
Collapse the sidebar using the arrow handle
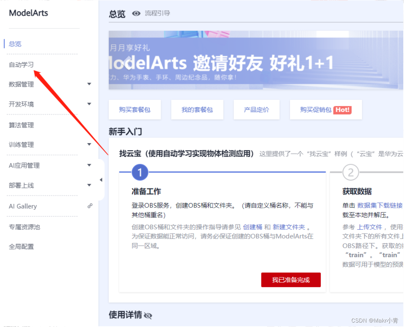(x=101, y=179)
